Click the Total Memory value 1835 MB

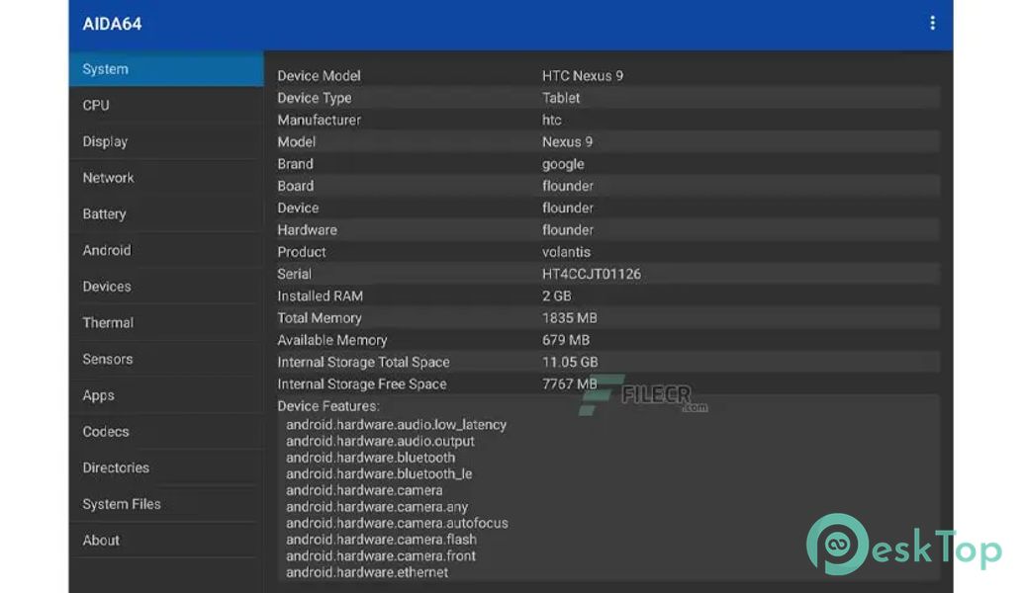[x=569, y=318]
